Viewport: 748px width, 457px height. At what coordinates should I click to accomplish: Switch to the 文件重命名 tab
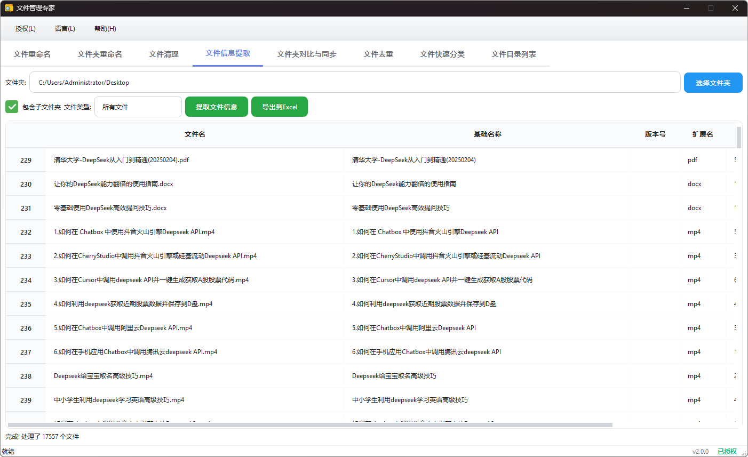click(32, 54)
